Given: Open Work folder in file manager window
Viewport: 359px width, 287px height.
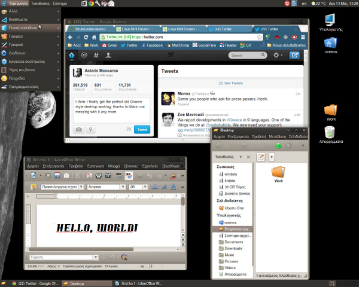Looking at the screenshot, I should [278, 175].
